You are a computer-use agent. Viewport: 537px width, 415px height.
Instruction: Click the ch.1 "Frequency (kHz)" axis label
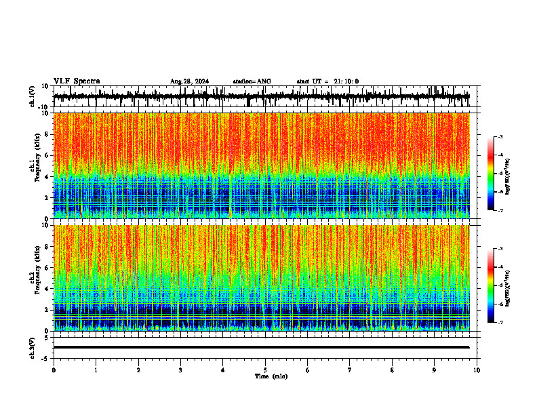tap(37, 158)
